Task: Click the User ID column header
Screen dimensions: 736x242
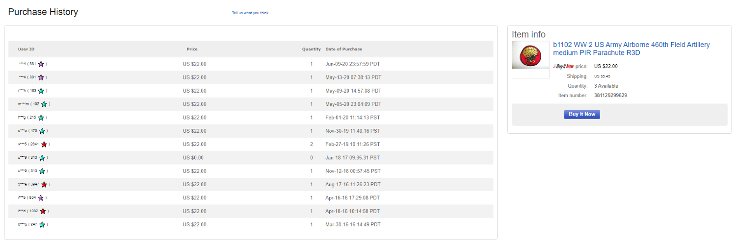Action: (x=26, y=49)
